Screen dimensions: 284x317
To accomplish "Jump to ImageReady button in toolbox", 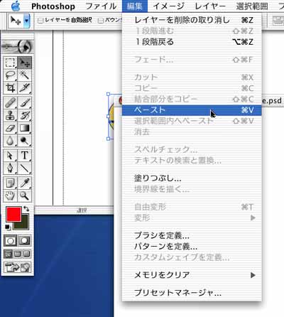I will click(x=17, y=267).
